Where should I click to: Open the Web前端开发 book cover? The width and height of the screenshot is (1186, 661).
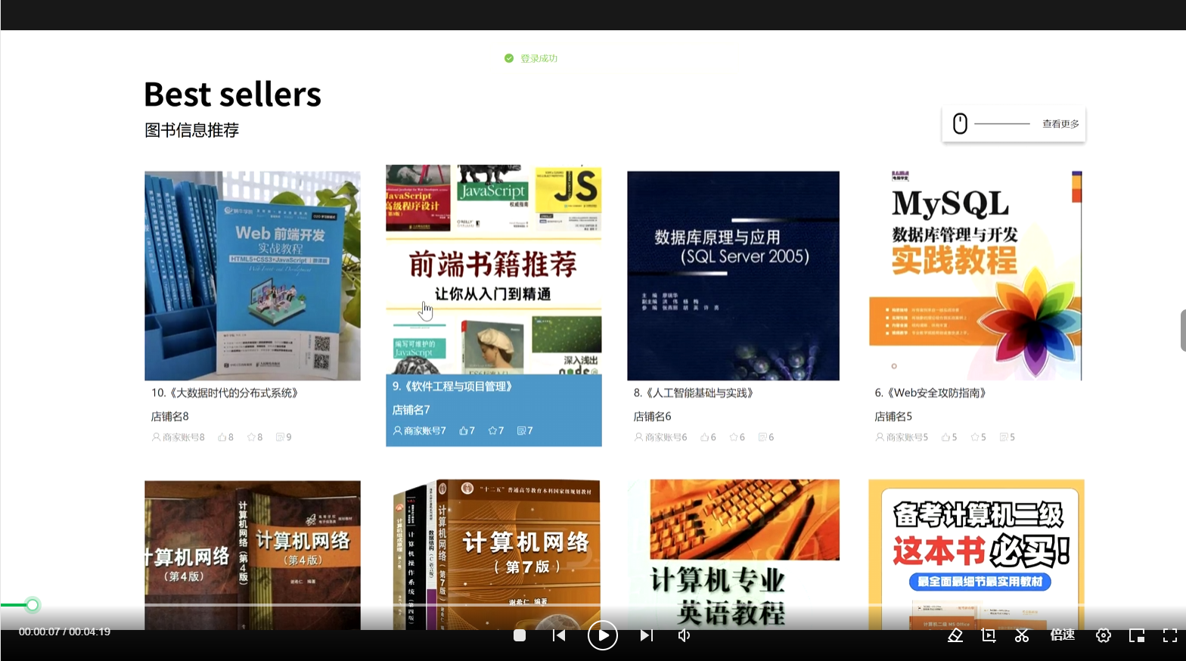click(x=253, y=275)
